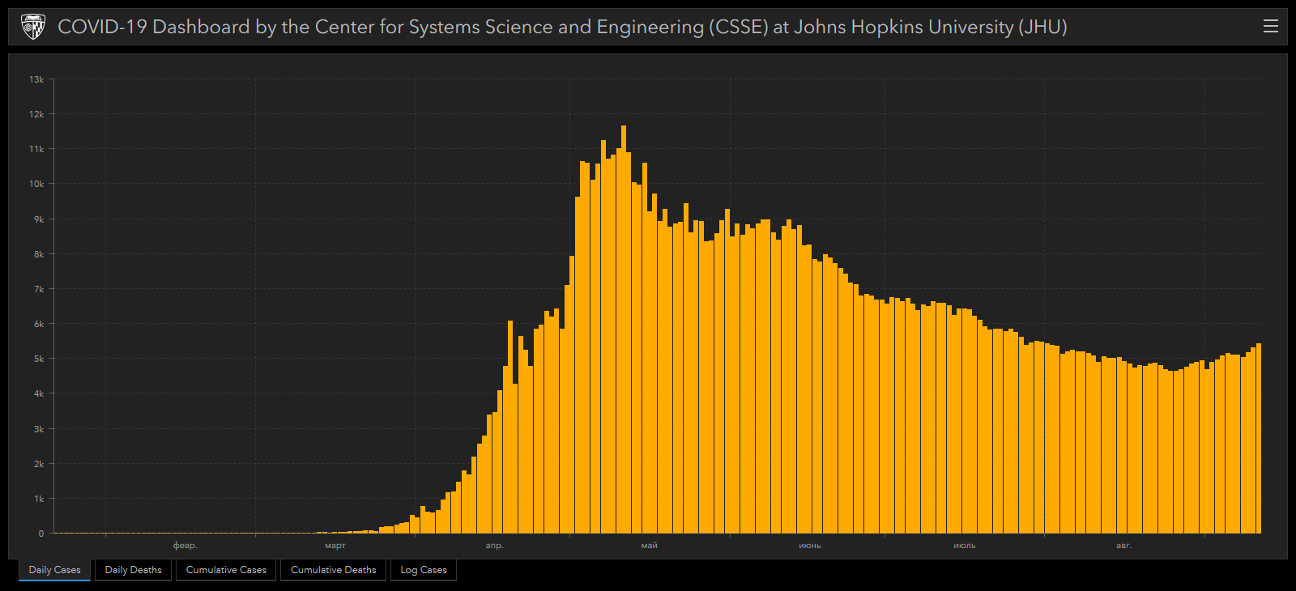Click the 'февр.' month label on the x-axis
The image size is (1296, 591).
pos(185,546)
